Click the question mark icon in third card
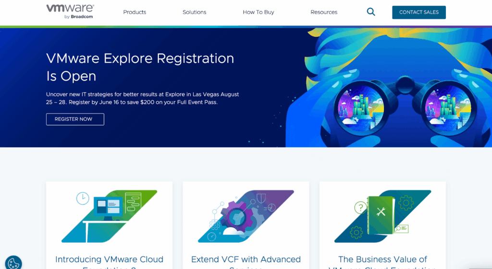492x269 pixels. (x=360, y=208)
